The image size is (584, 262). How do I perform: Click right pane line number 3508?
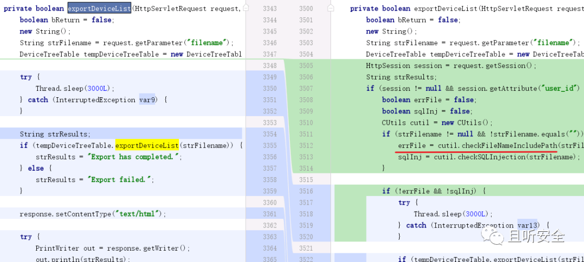pos(306,100)
